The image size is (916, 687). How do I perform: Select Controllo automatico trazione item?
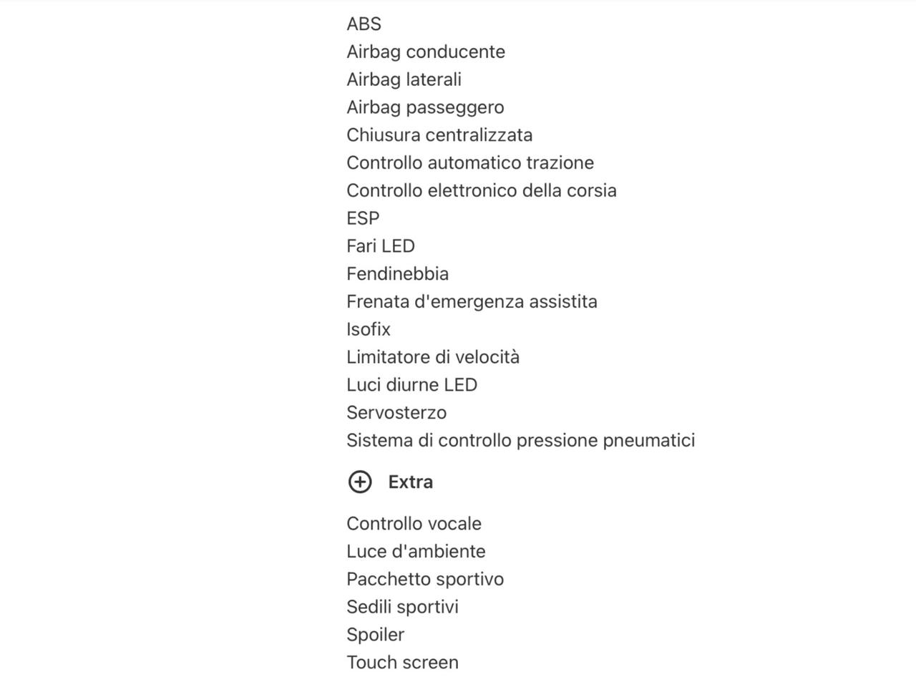[x=470, y=163]
